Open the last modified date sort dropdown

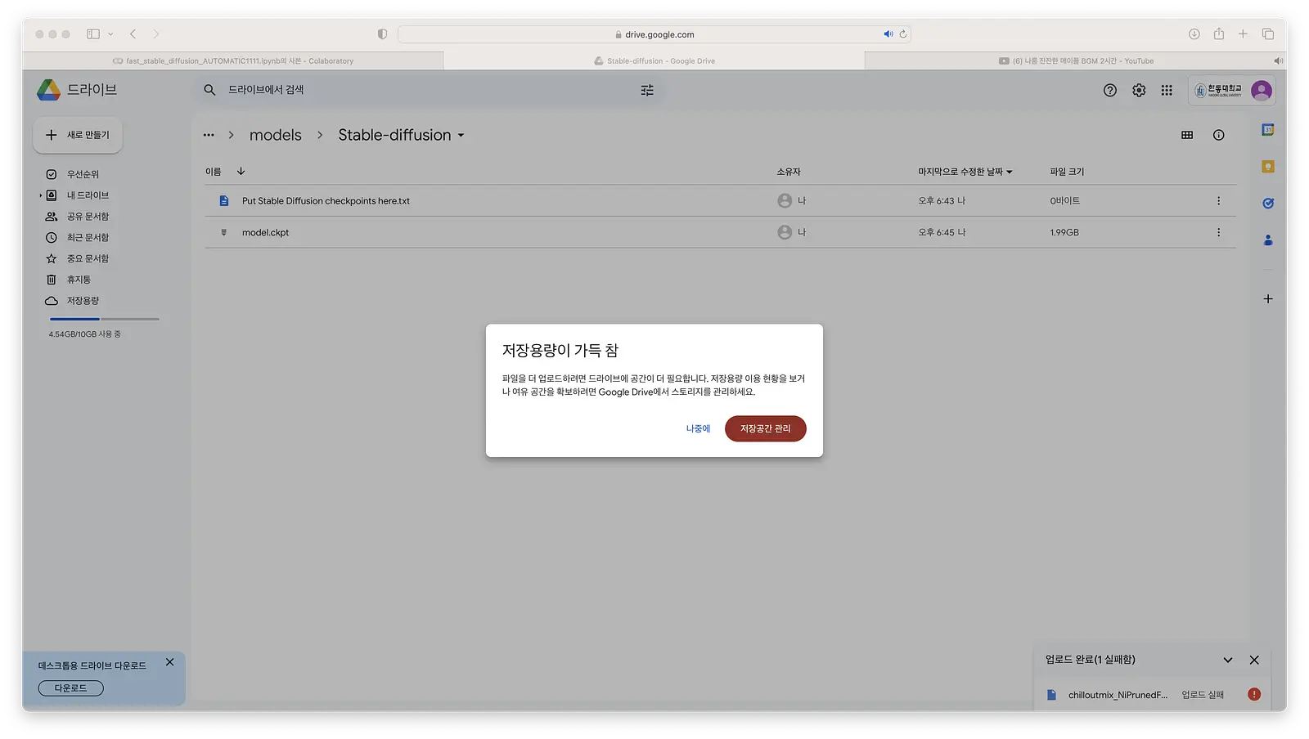pyautogui.click(x=965, y=172)
